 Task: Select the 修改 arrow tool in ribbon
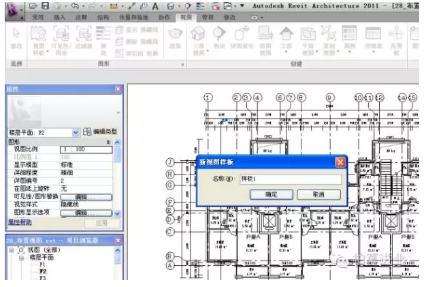click(x=16, y=39)
